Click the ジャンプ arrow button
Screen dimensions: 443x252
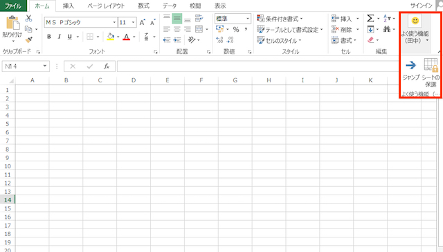[410, 69]
